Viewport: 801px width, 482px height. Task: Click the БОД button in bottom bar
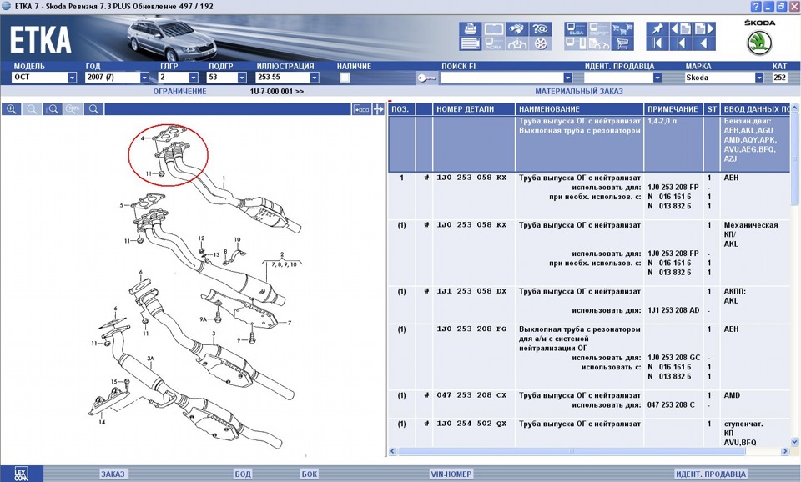pos(243,474)
